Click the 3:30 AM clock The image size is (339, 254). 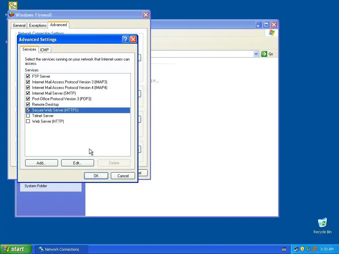pyautogui.click(x=327, y=249)
